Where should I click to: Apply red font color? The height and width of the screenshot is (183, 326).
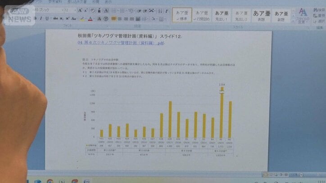tap(90, 19)
